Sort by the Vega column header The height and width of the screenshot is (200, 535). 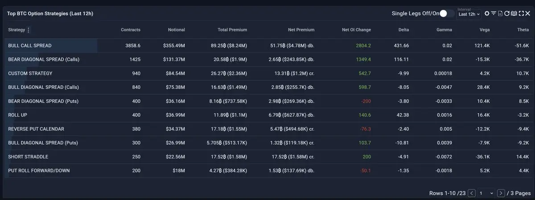485,30
